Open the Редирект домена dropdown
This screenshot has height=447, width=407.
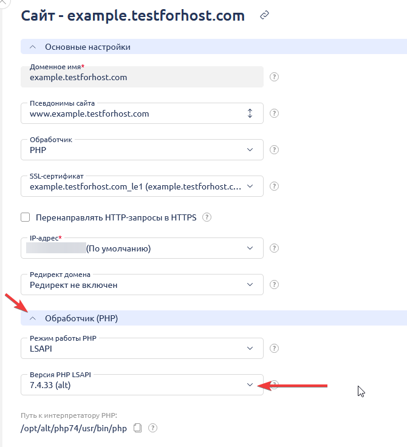(142, 285)
